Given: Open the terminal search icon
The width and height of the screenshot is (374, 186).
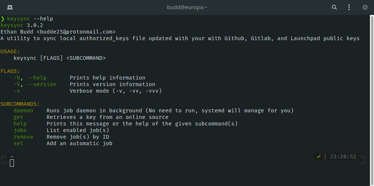Looking at the screenshot, I should click(334, 7).
